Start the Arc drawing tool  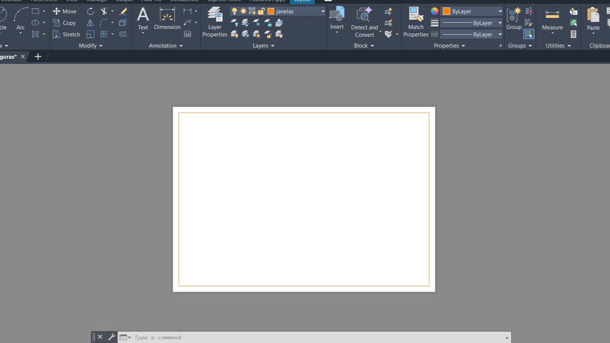pos(20,19)
